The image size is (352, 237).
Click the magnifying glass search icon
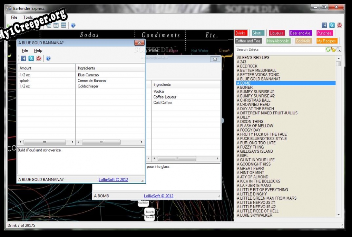pos(338,50)
